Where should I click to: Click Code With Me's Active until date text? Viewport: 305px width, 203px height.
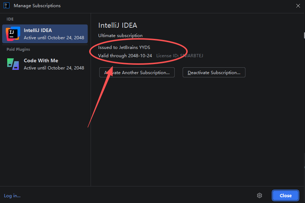click(x=54, y=68)
